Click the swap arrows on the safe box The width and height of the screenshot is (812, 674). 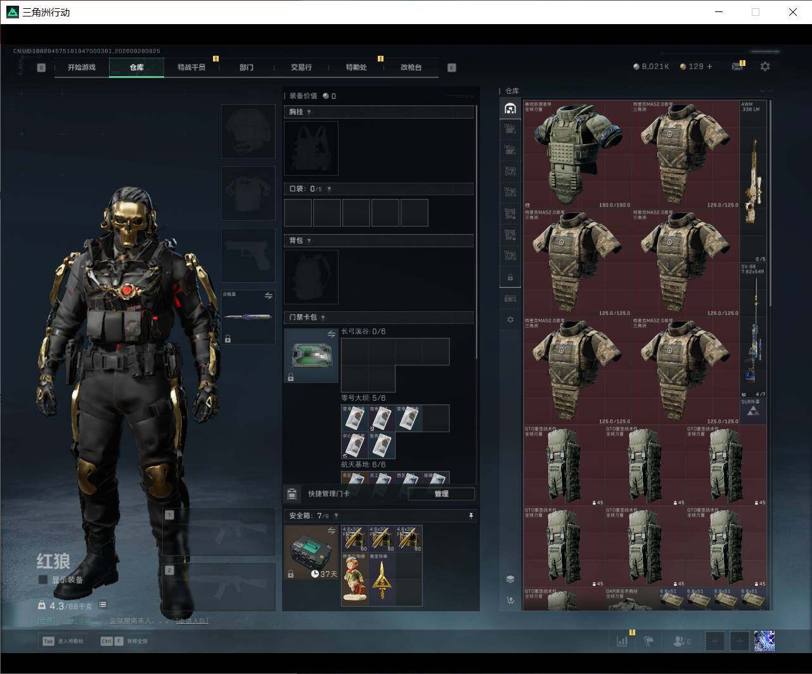331,531
